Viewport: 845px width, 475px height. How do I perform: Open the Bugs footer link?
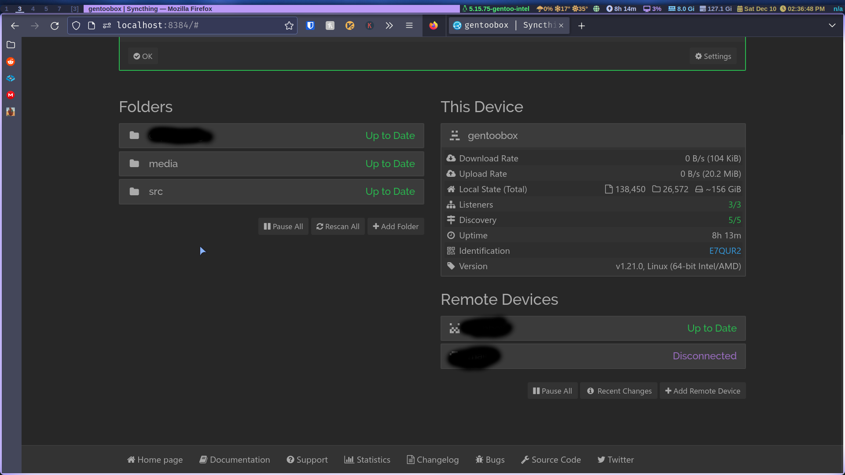pos(490,460)
